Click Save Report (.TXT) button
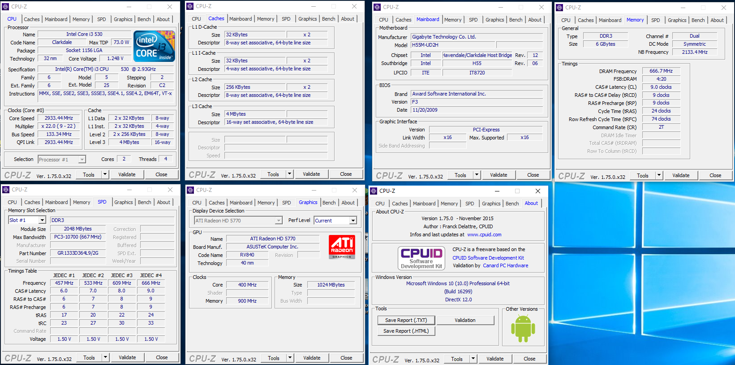The width and height of the screenshot is (735, 365). (406, 320)
